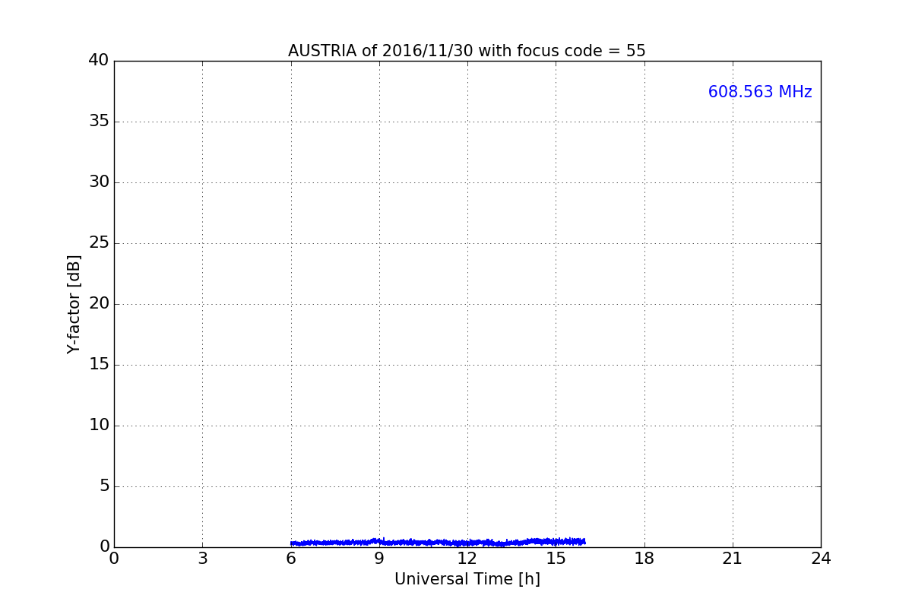Image resolution: width=912 pixels, height=608 pixels.
Task: Click the y-axis tick label 40
Action: tap(99, 60)
